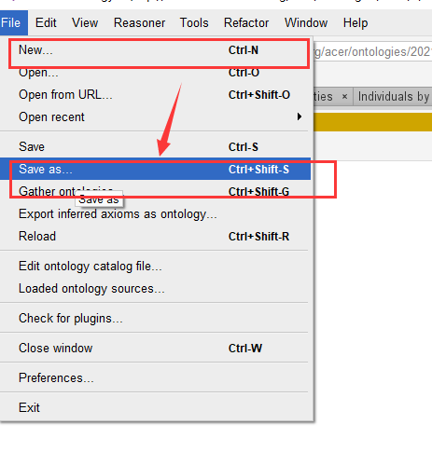This screenshot has width=432, height=452.
Task: Expand the Open recent submenu
Action: tap(155, 117)
